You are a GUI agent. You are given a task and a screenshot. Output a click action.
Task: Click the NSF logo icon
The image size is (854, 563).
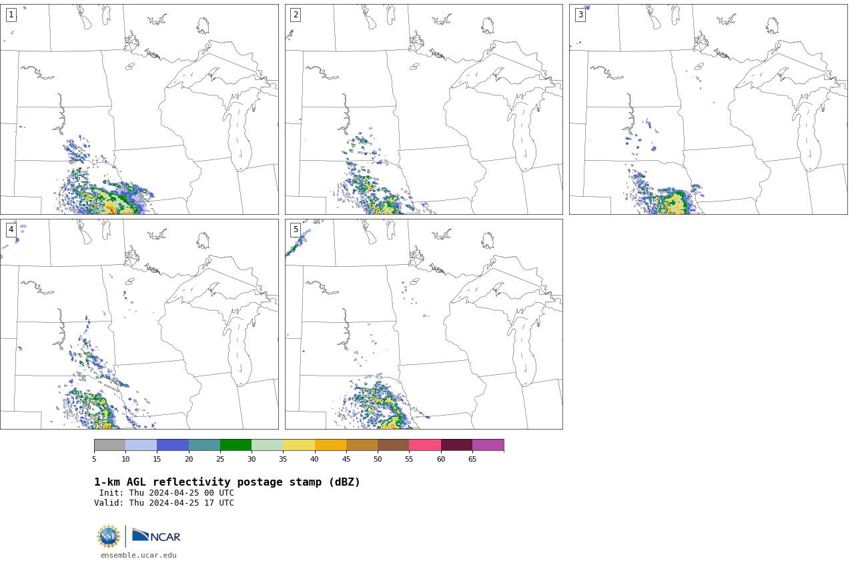tap(109, 536)
